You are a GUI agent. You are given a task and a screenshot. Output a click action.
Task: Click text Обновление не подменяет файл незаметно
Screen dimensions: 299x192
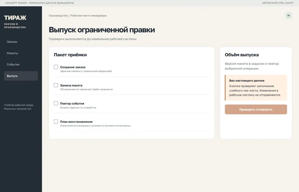coord(87,89)
